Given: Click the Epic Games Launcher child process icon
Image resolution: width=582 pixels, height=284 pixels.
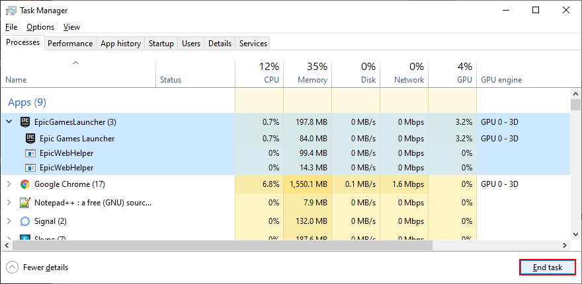Looking at the screenshot, I should (30, 139).
